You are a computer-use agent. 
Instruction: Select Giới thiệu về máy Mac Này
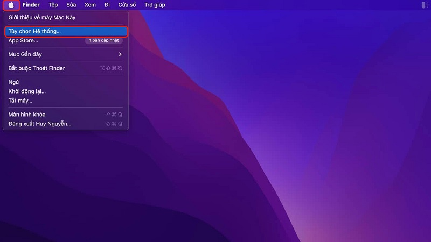click(42, 17)
